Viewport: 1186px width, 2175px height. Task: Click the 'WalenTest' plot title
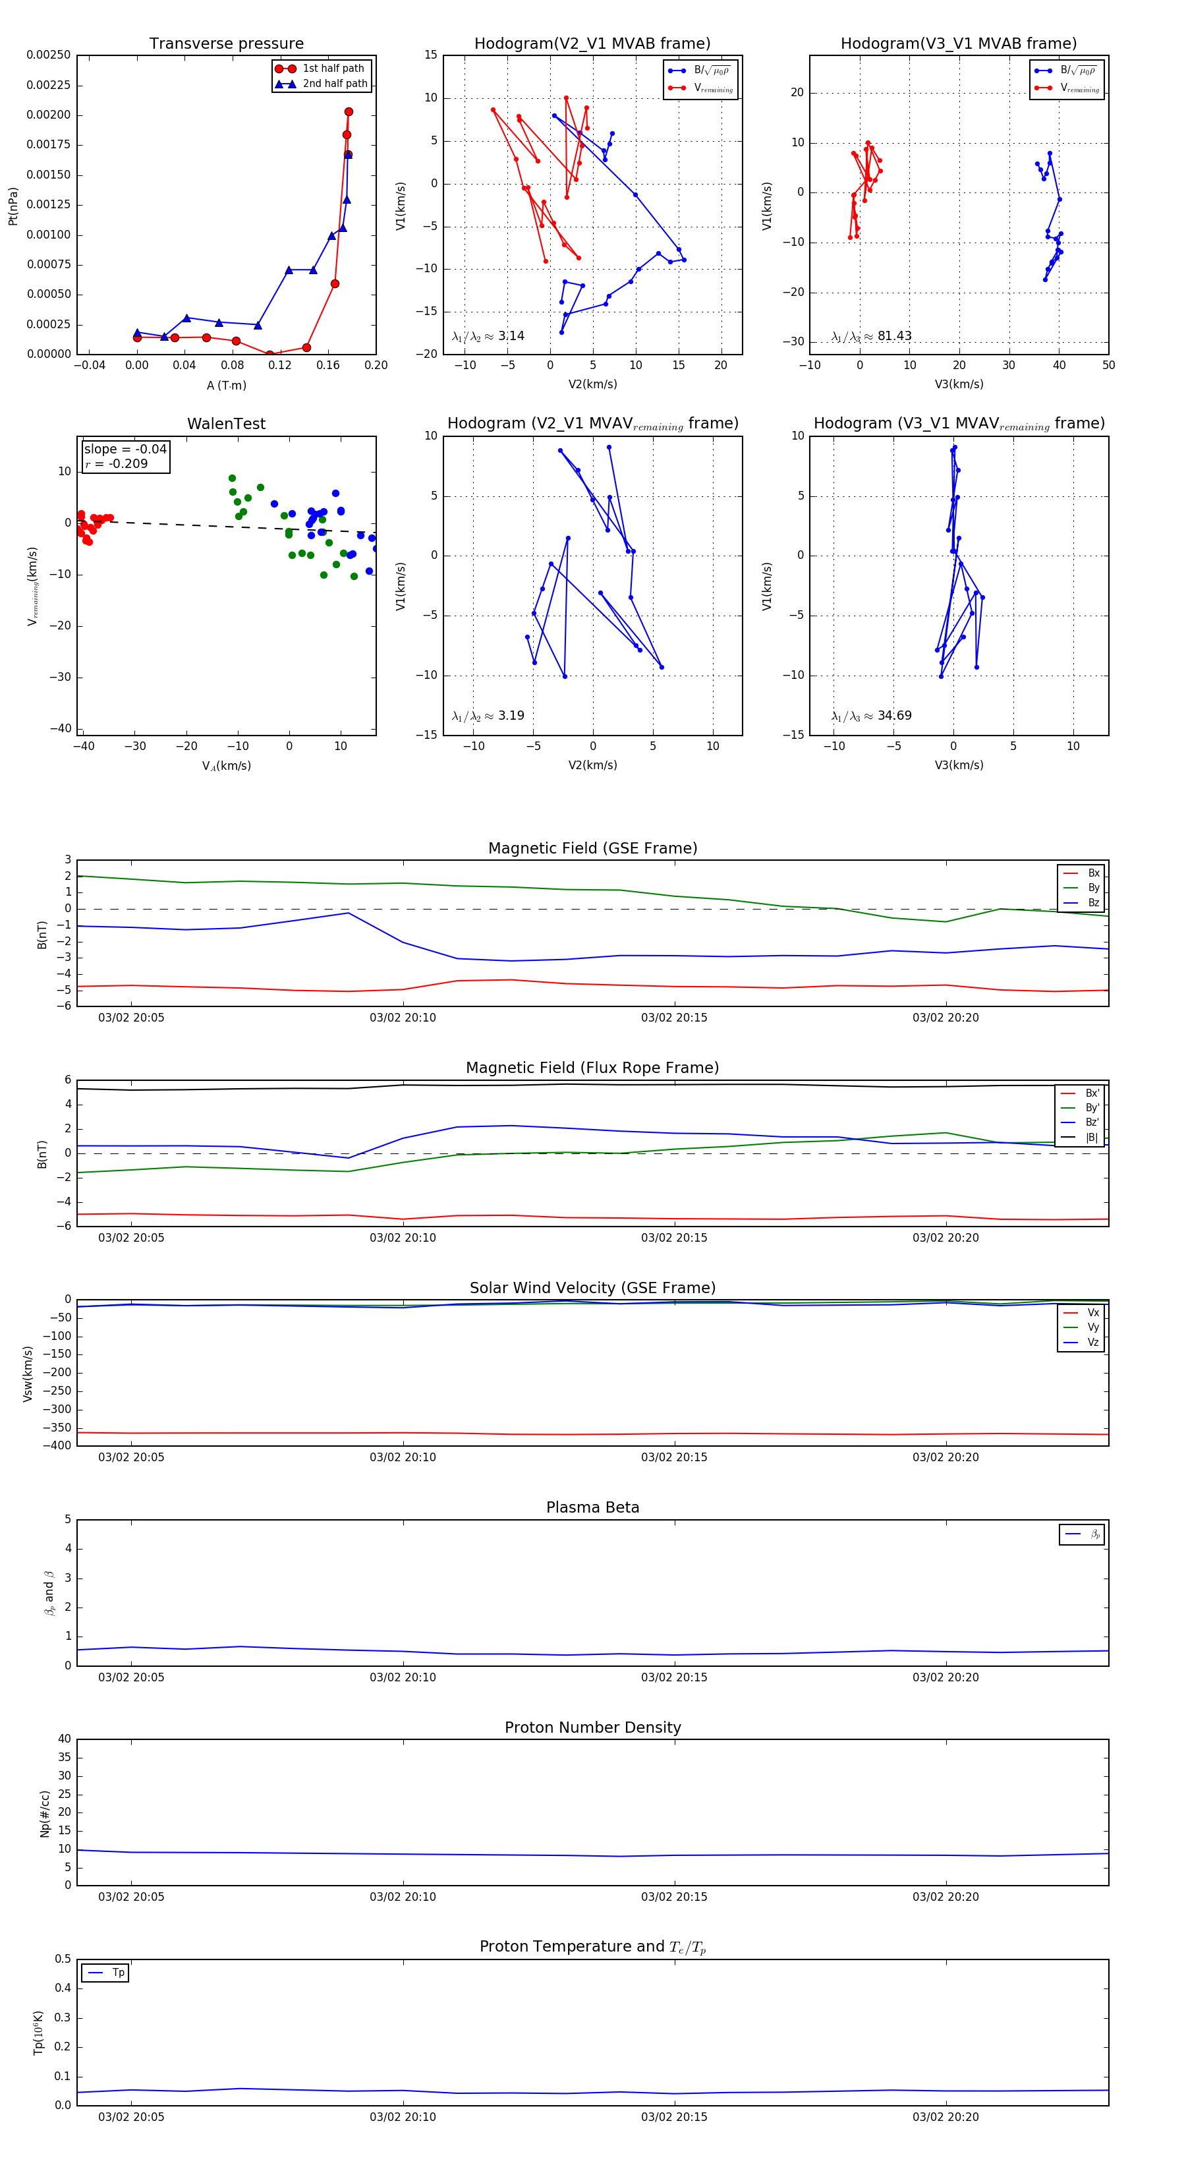[226, 424]
